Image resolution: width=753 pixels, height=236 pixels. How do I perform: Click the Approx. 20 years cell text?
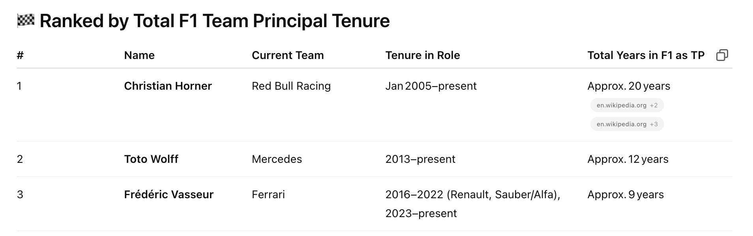[x=629, y=86]
